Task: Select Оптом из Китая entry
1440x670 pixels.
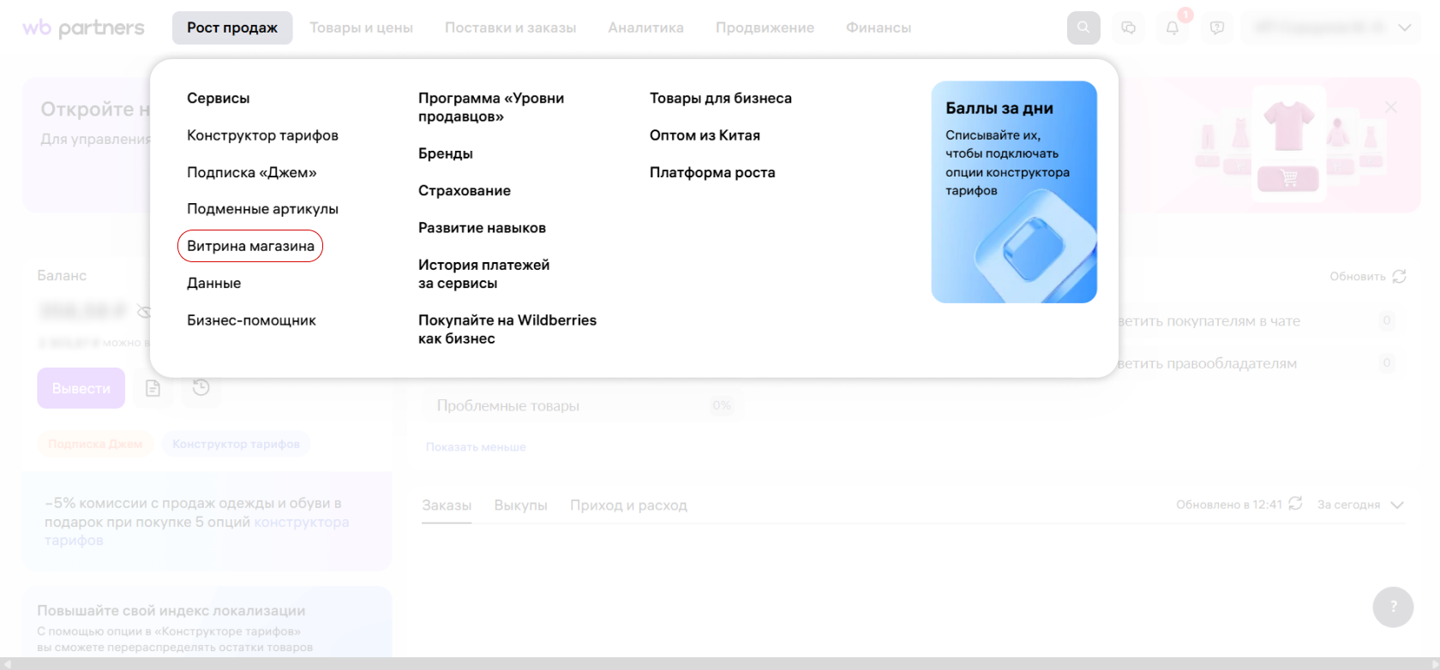Action: click(705, 135)
